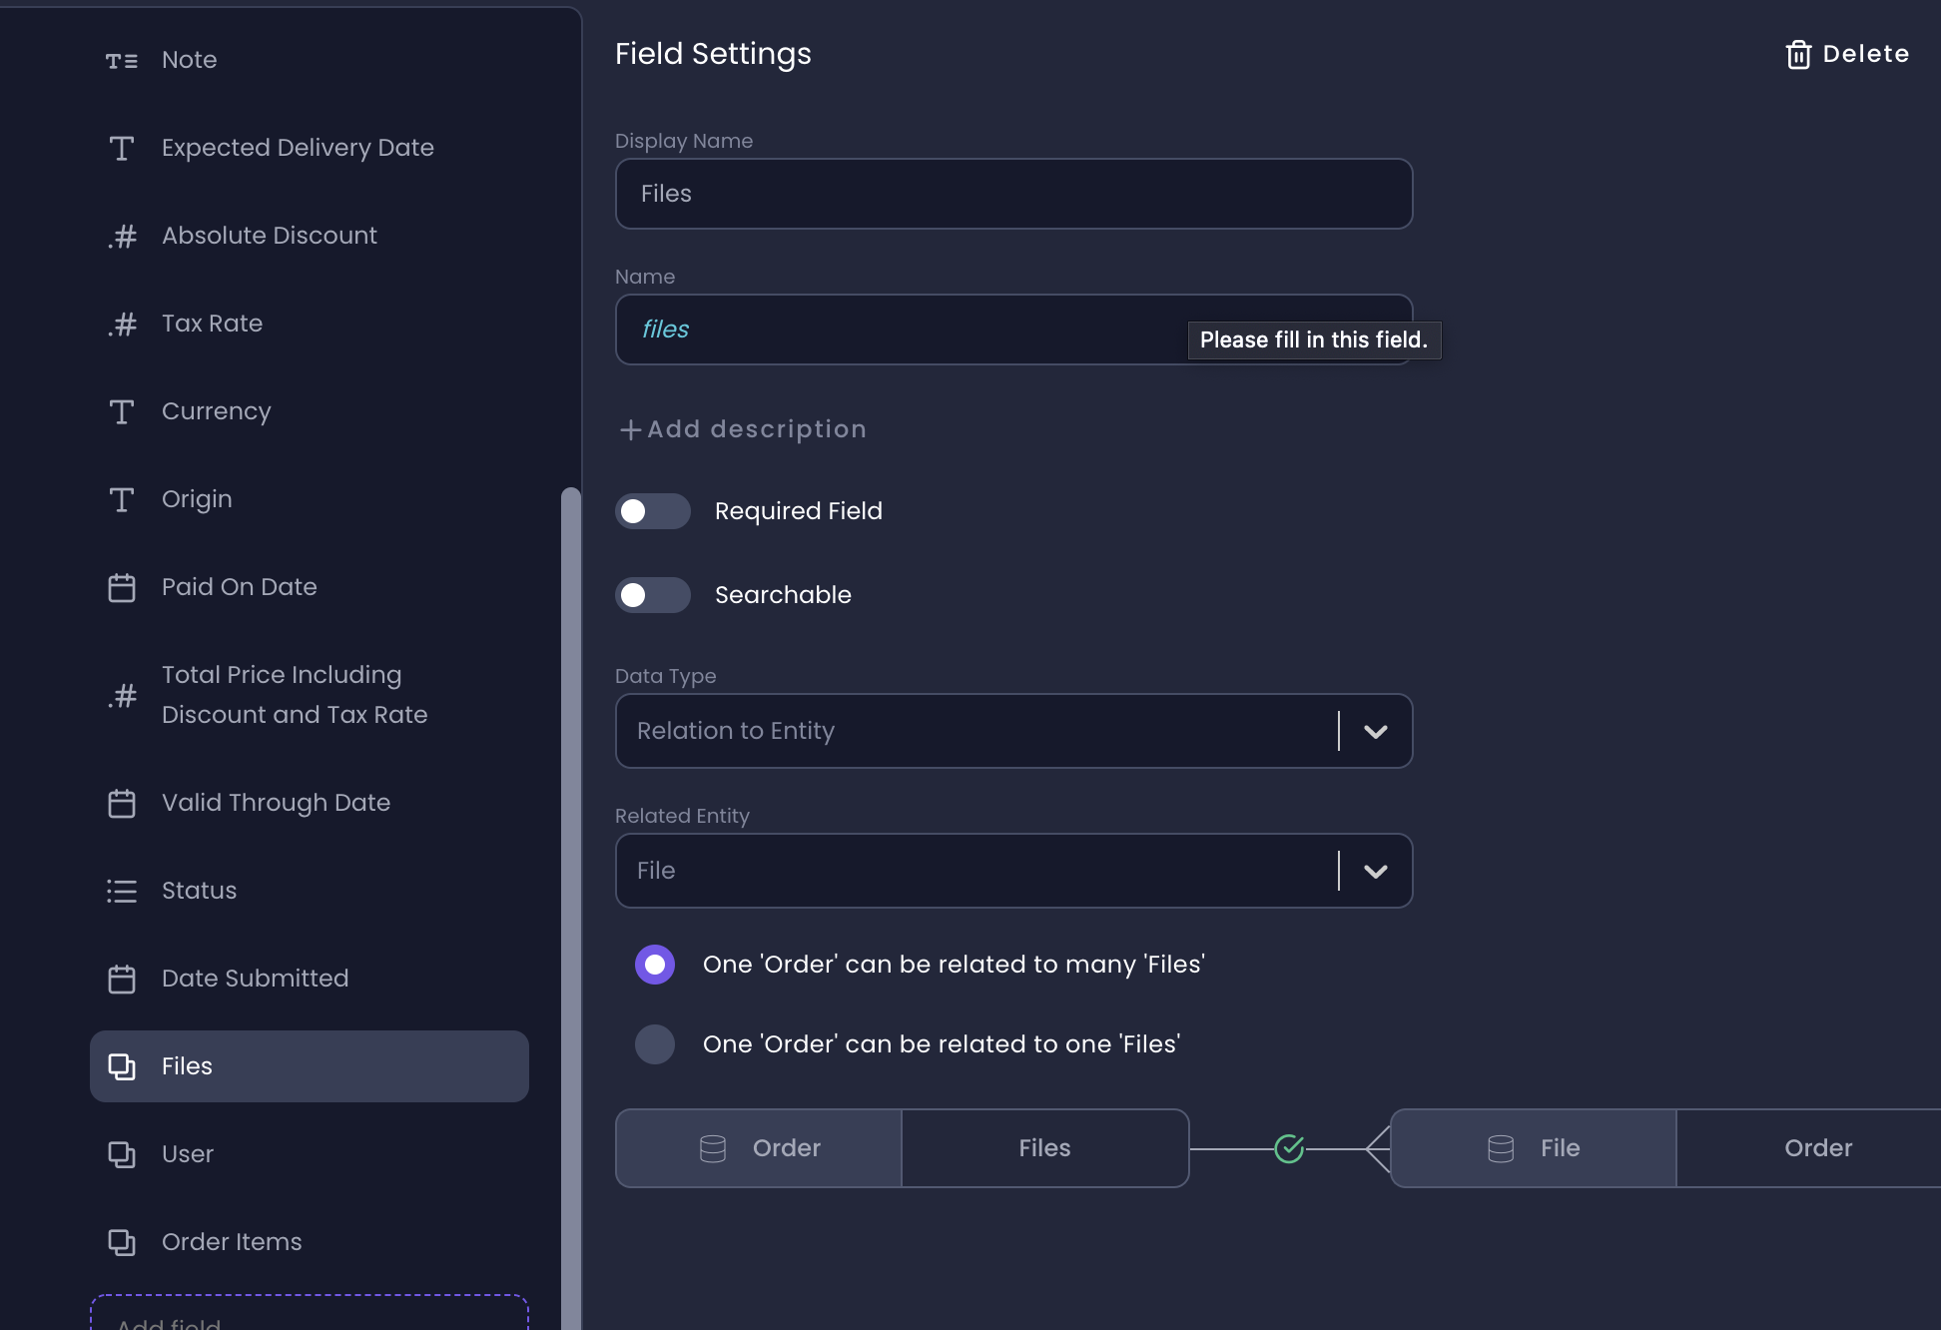The image size is (1941, 1330).
Task: Enable the Required Field toggle
Action: pos(653,511)
